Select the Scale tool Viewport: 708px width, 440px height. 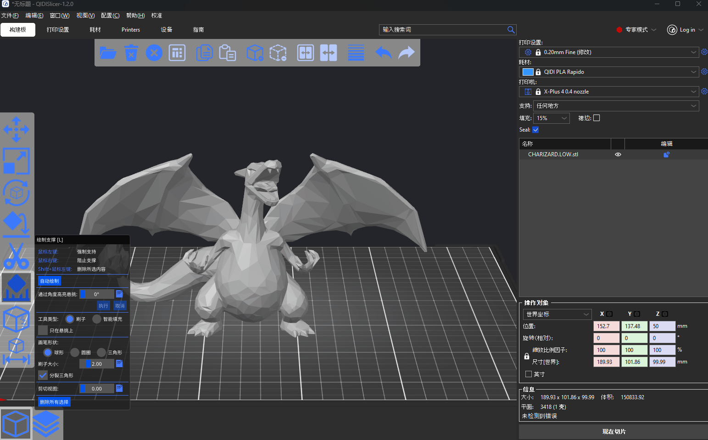(17, 161)
